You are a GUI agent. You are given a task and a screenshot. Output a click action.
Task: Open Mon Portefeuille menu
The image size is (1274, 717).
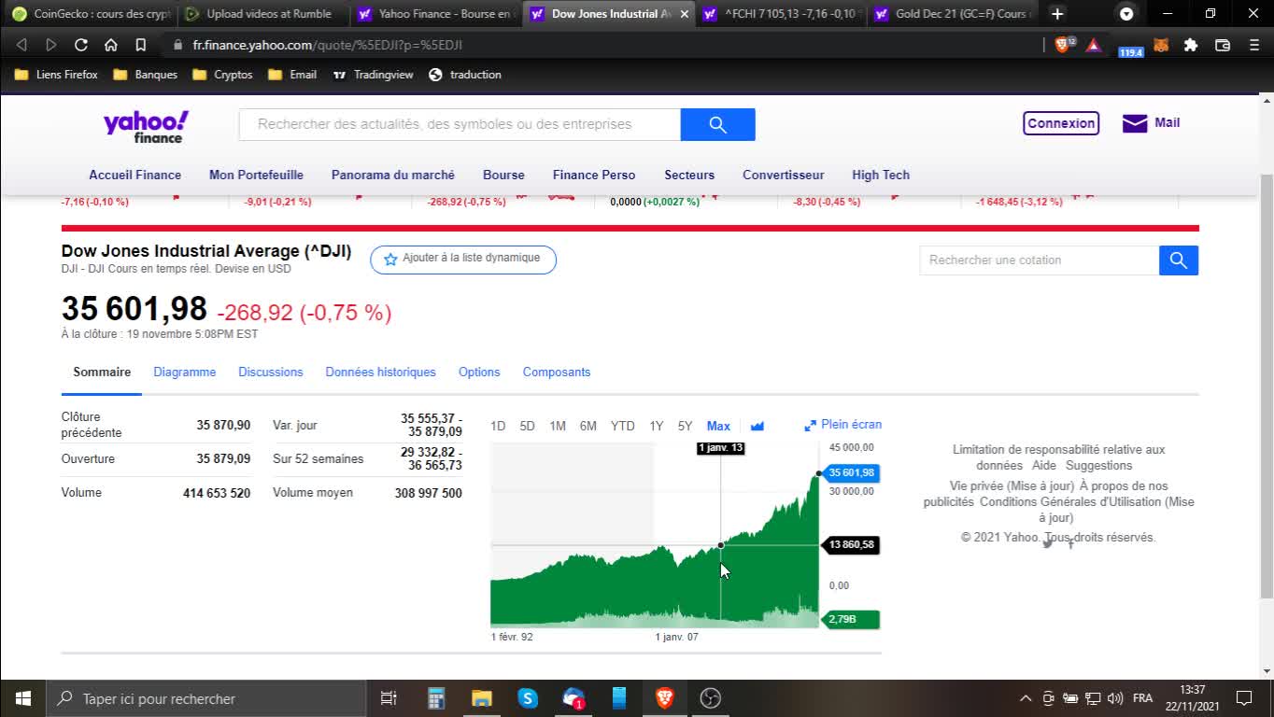coord(256,175)
